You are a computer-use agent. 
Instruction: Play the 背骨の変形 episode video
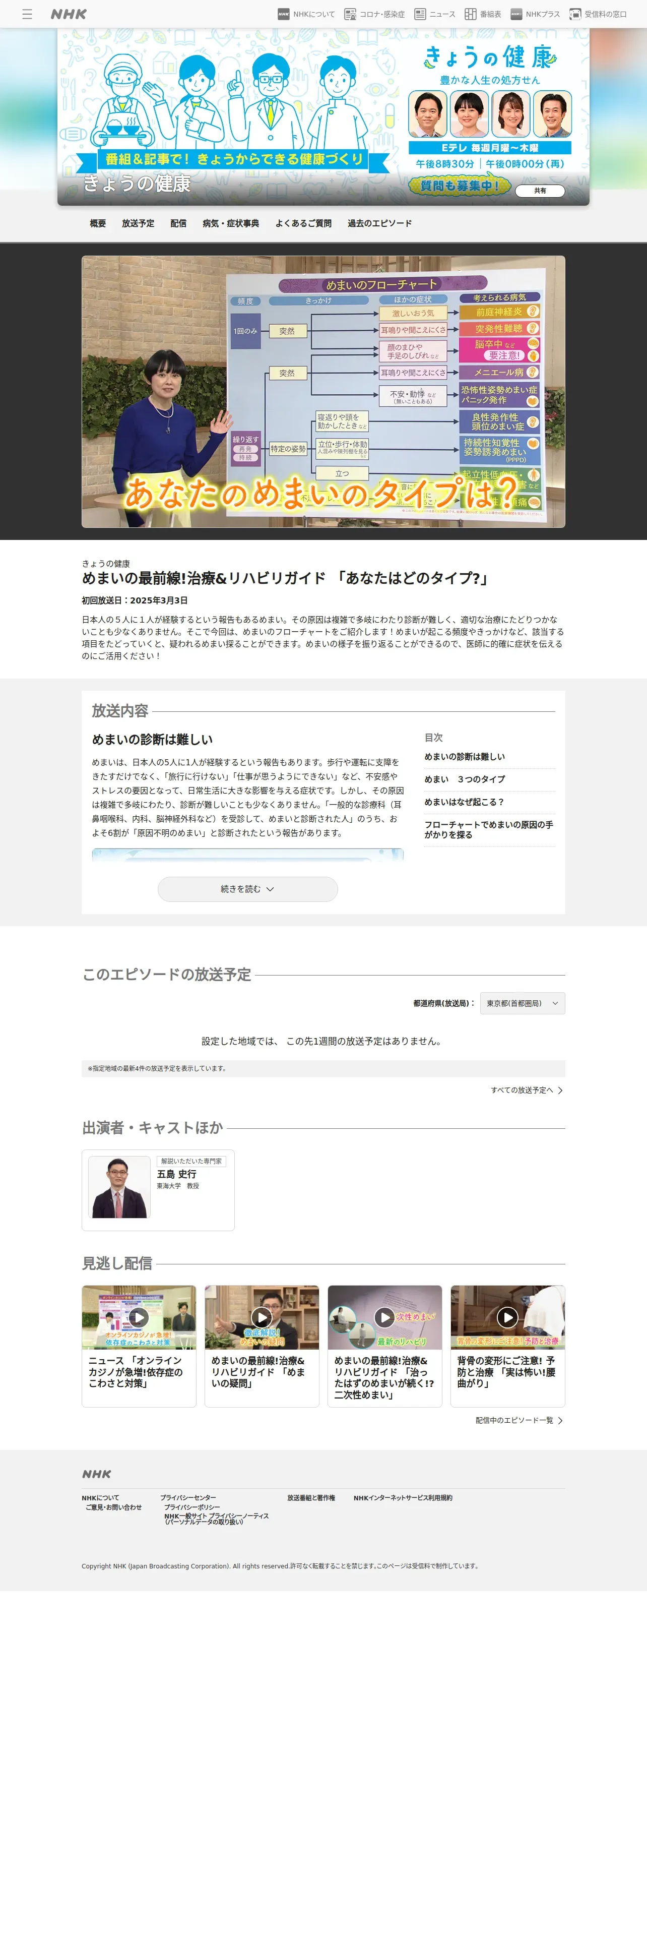507,1316
